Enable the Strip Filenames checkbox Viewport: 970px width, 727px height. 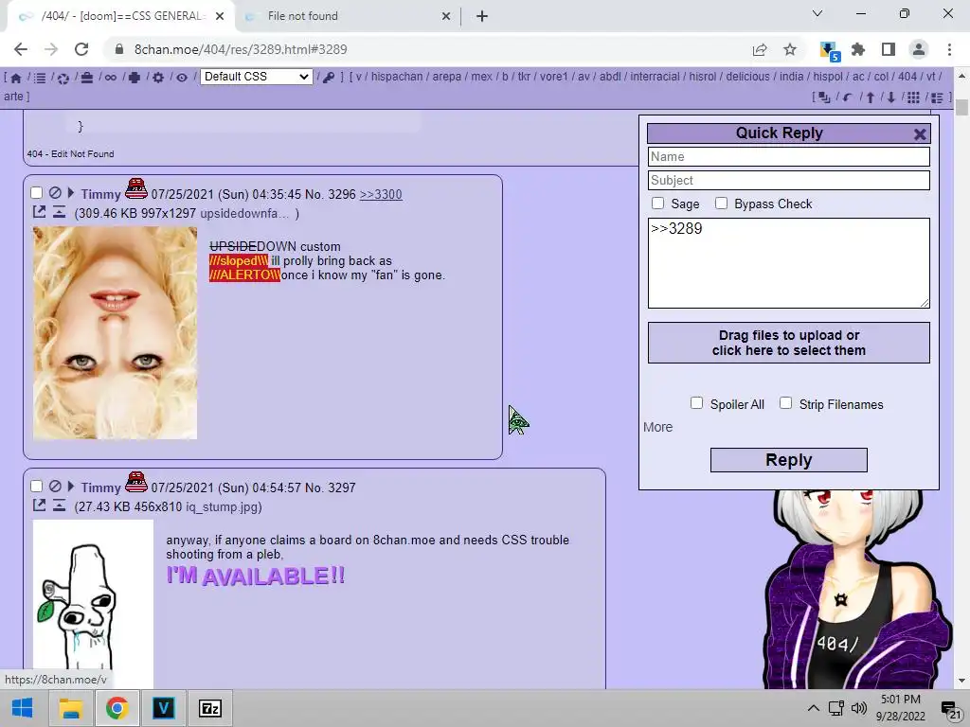point(785,403)
